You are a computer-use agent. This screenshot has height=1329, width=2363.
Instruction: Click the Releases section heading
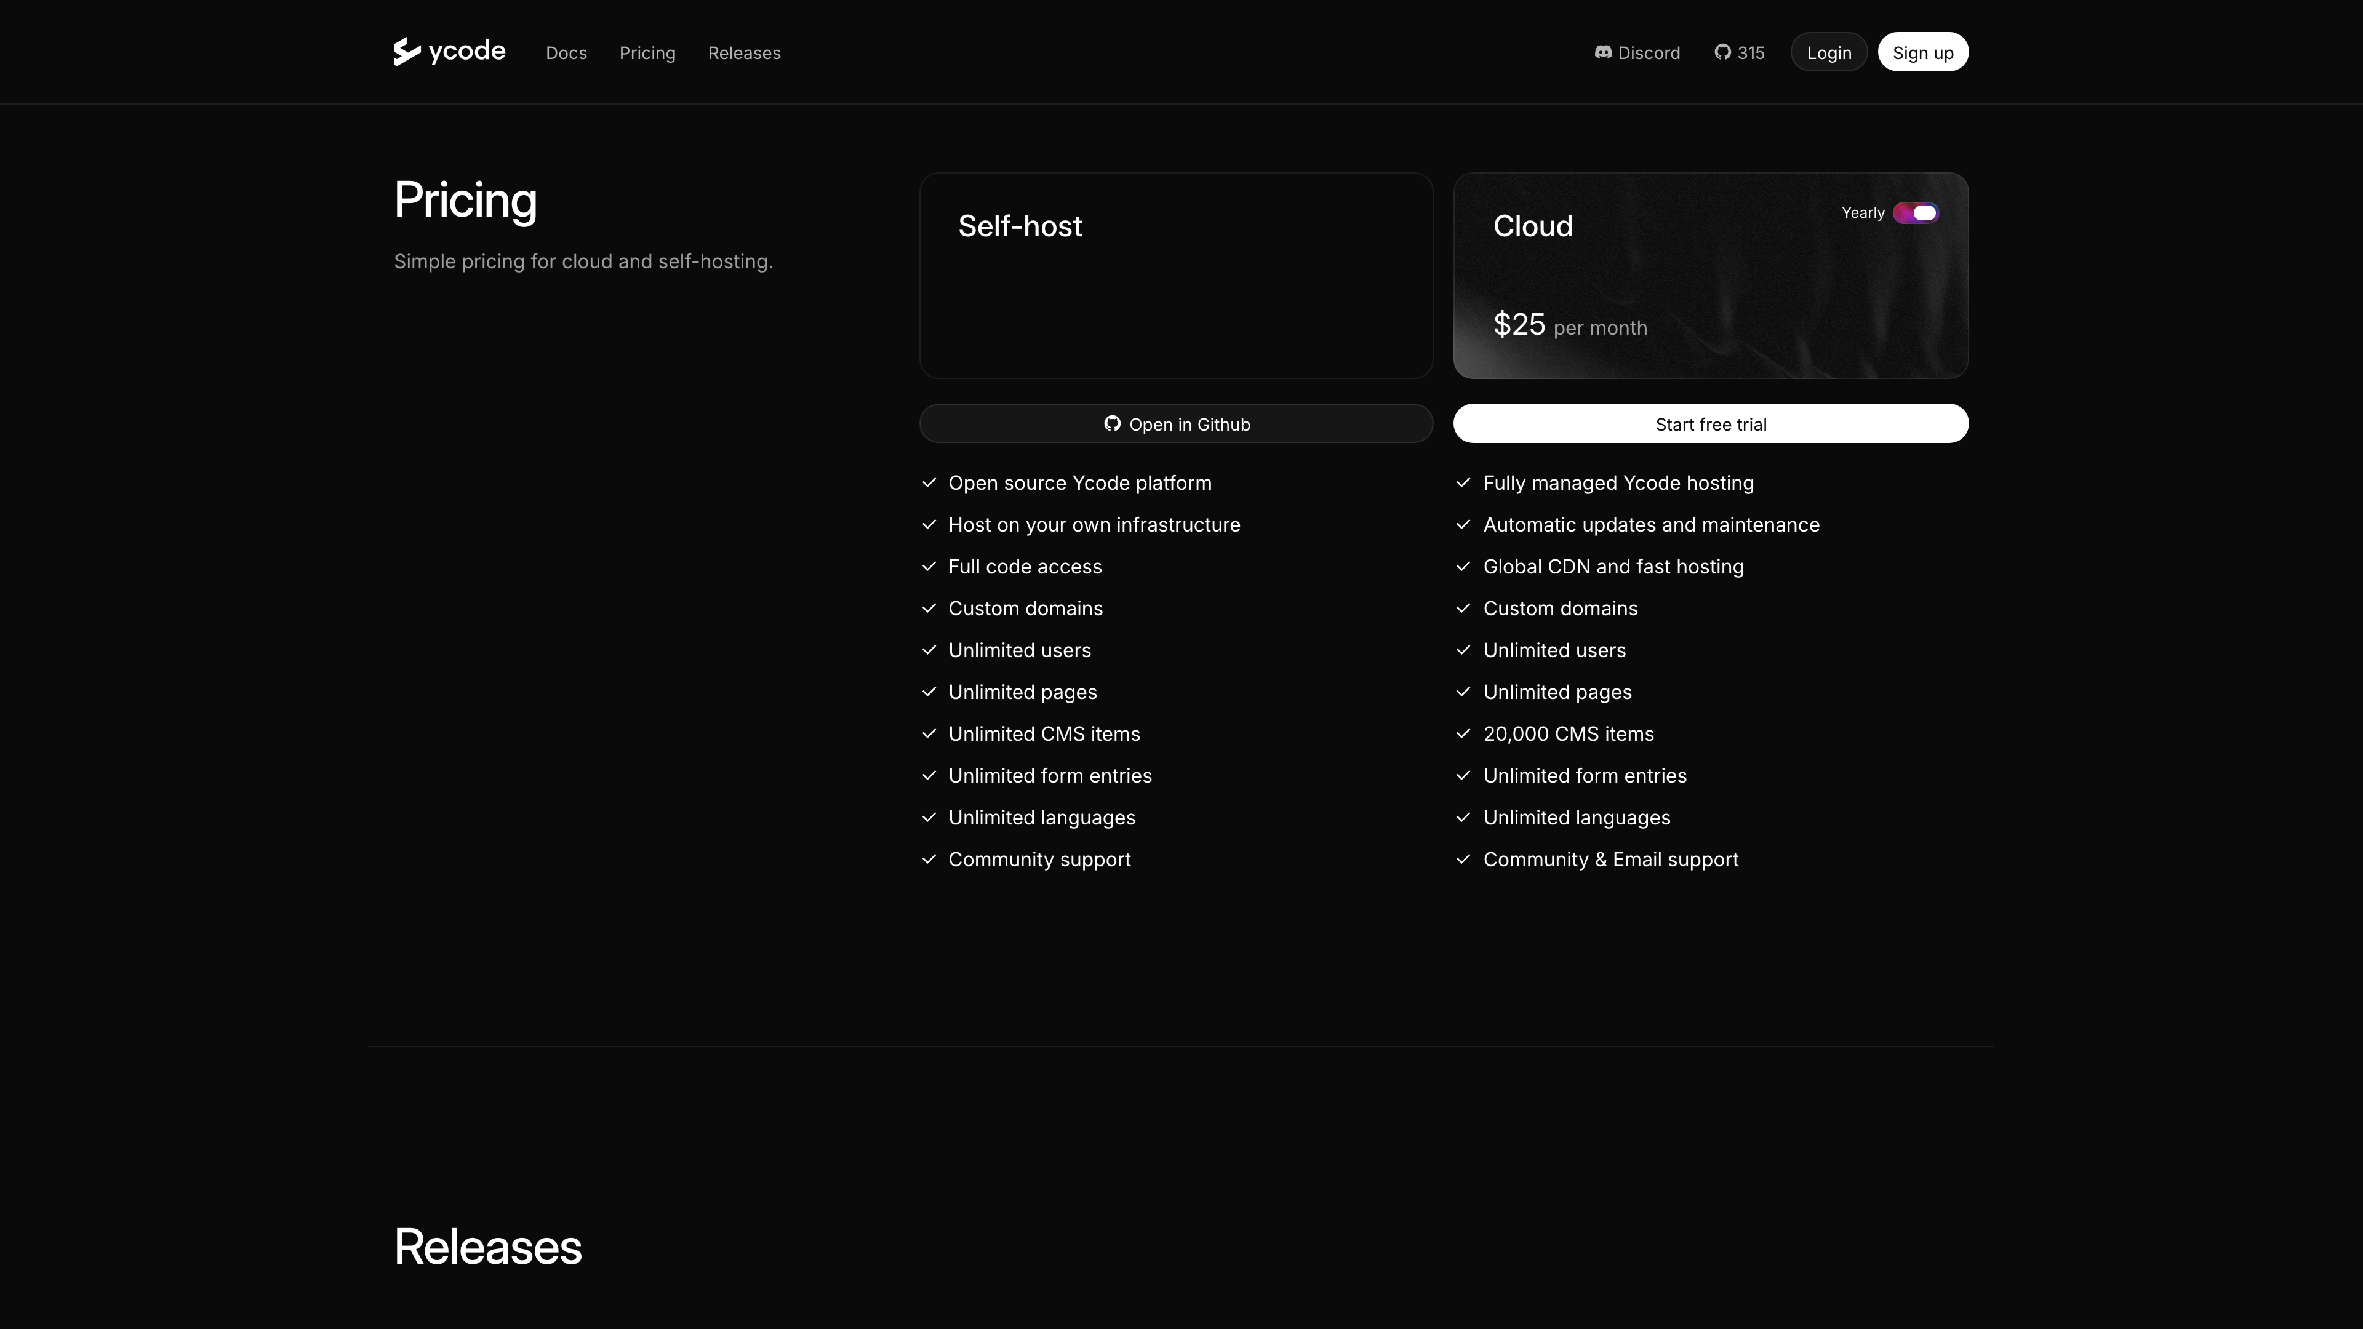pyautogui.click(x=487, y=1247)
